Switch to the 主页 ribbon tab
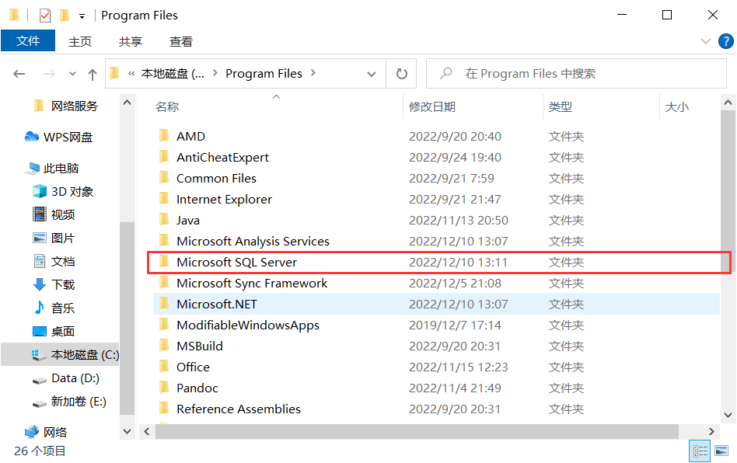737x463 pixels. point(80,41)
